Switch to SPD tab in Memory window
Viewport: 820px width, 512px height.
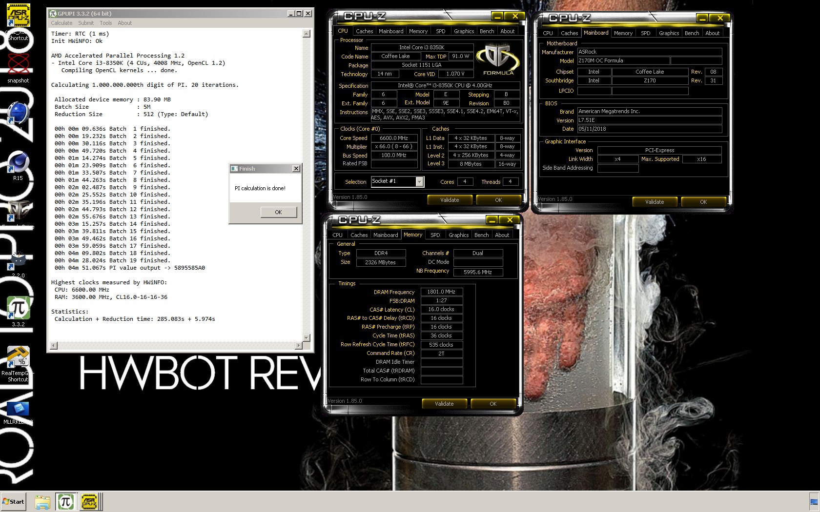(x=435, y=235)
